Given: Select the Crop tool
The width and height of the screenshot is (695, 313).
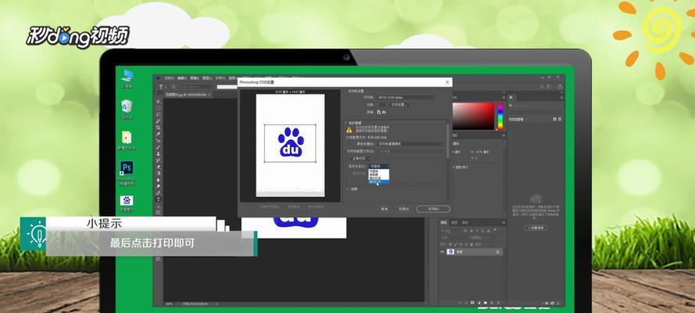Looking at the screenshot, I should tap(158, 128).
